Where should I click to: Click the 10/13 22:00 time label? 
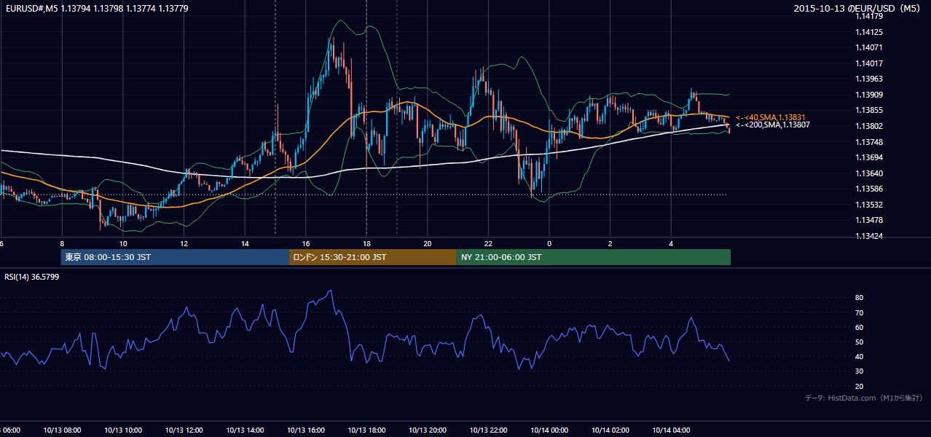pyautogui.click(x=488, y=430)
